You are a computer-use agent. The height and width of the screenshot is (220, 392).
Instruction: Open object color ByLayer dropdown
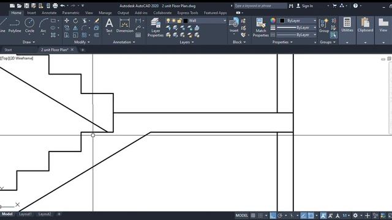click(x=314, y=21)
